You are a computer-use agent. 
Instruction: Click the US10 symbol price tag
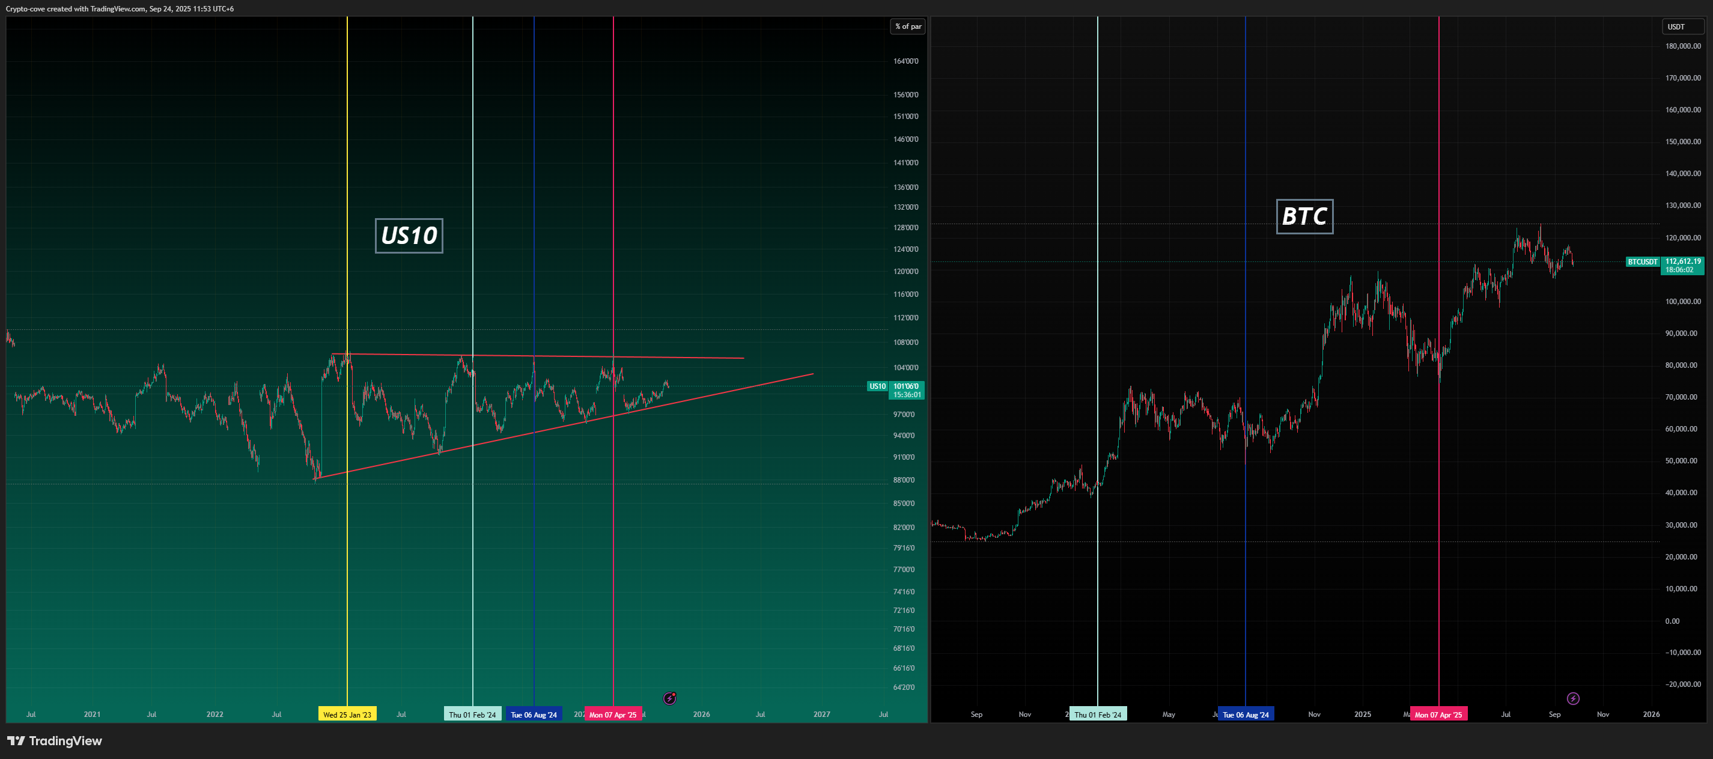(x=877, y=386)
